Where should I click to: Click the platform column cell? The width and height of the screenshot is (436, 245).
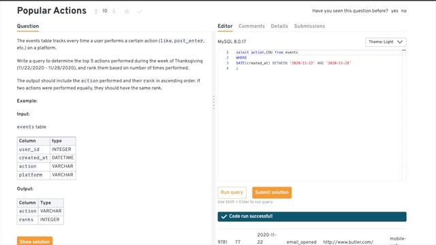click(x=33, y=175)
